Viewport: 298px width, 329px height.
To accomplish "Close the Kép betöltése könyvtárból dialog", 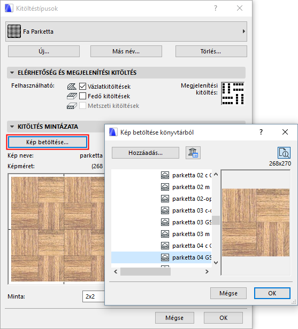I will coord(285,132).
